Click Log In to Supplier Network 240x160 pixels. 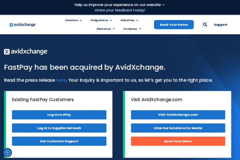[x=59, y=128]
